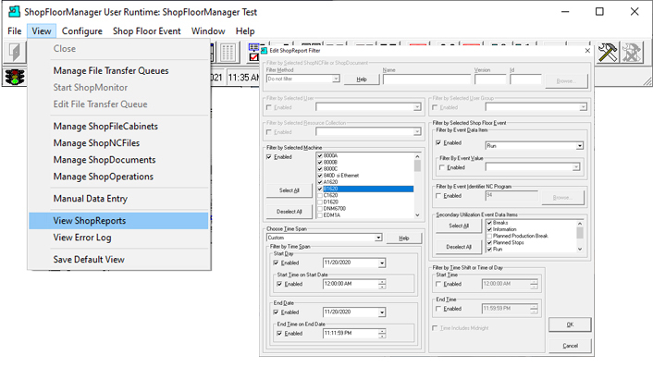This screenshot has width=653, height=367.
Task: Click Deselect All for machines
Action: [289, 212]
